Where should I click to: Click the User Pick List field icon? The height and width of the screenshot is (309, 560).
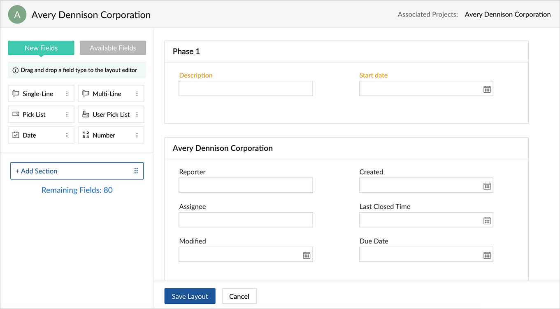click(86, 114)
